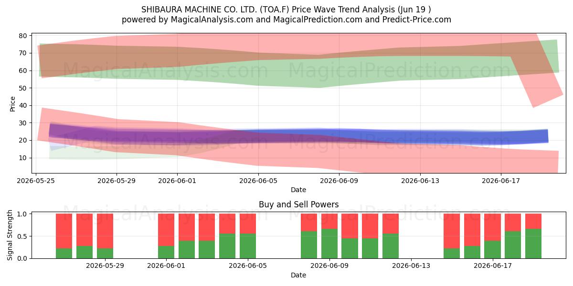The width and height of the screenshot is (573, 286).
Task: Click the green buy segment of the 2026-06-05 bar
Action: 248,246
